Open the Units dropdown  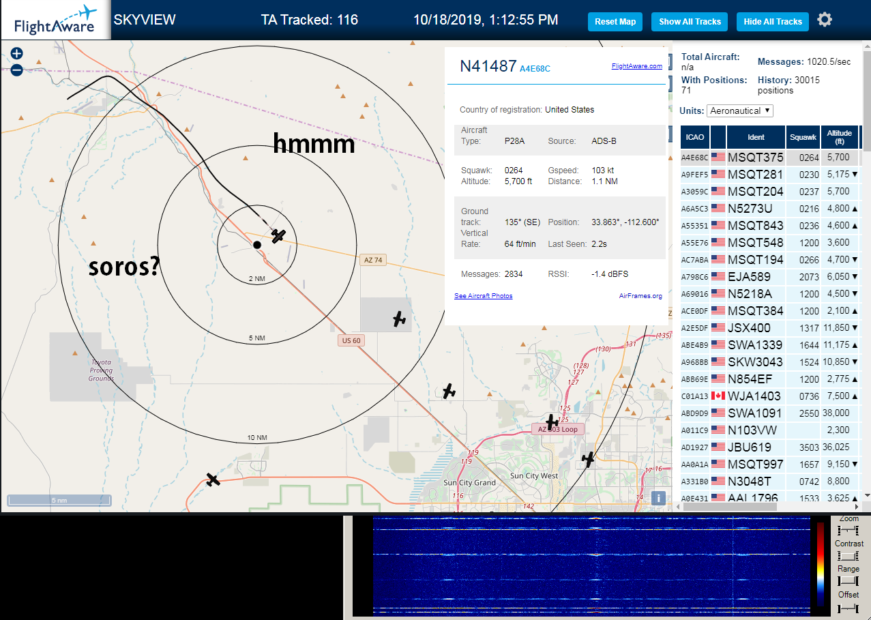740,110
